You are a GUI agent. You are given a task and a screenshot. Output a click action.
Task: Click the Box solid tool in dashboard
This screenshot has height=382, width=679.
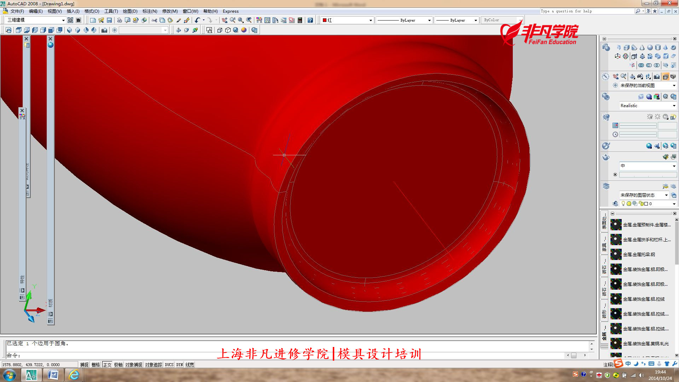(626, 47)
